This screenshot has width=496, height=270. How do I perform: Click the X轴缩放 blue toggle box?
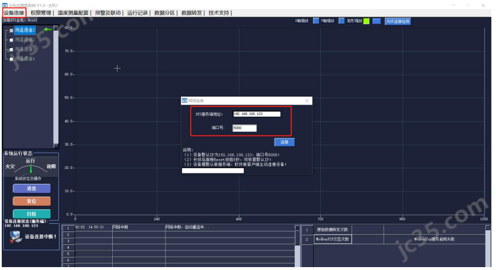[x=316, y=21]
